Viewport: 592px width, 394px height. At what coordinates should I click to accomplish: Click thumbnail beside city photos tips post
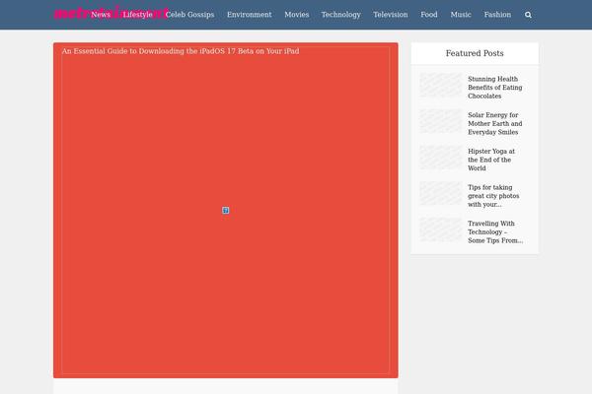(441, 193)
